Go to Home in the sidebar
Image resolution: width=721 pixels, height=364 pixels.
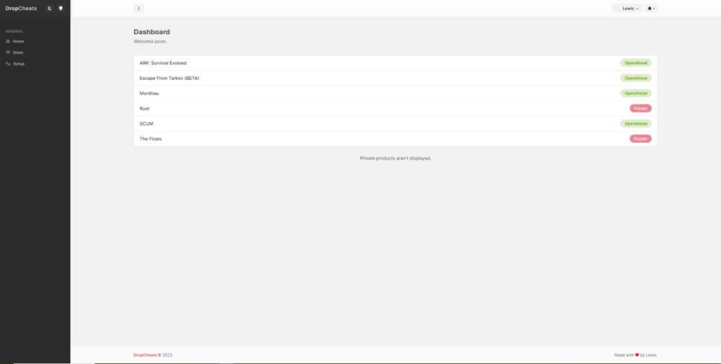pyautogui.click(x=19, y=41)
